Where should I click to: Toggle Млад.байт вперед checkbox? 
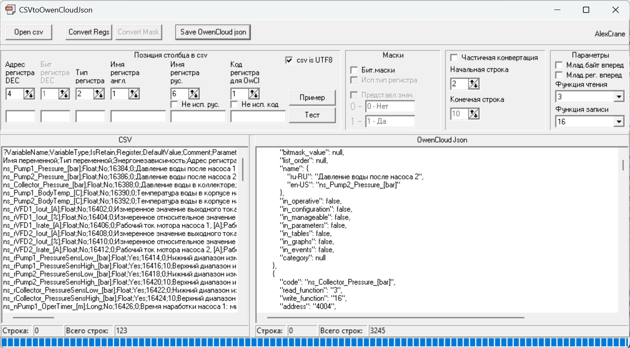559,65
